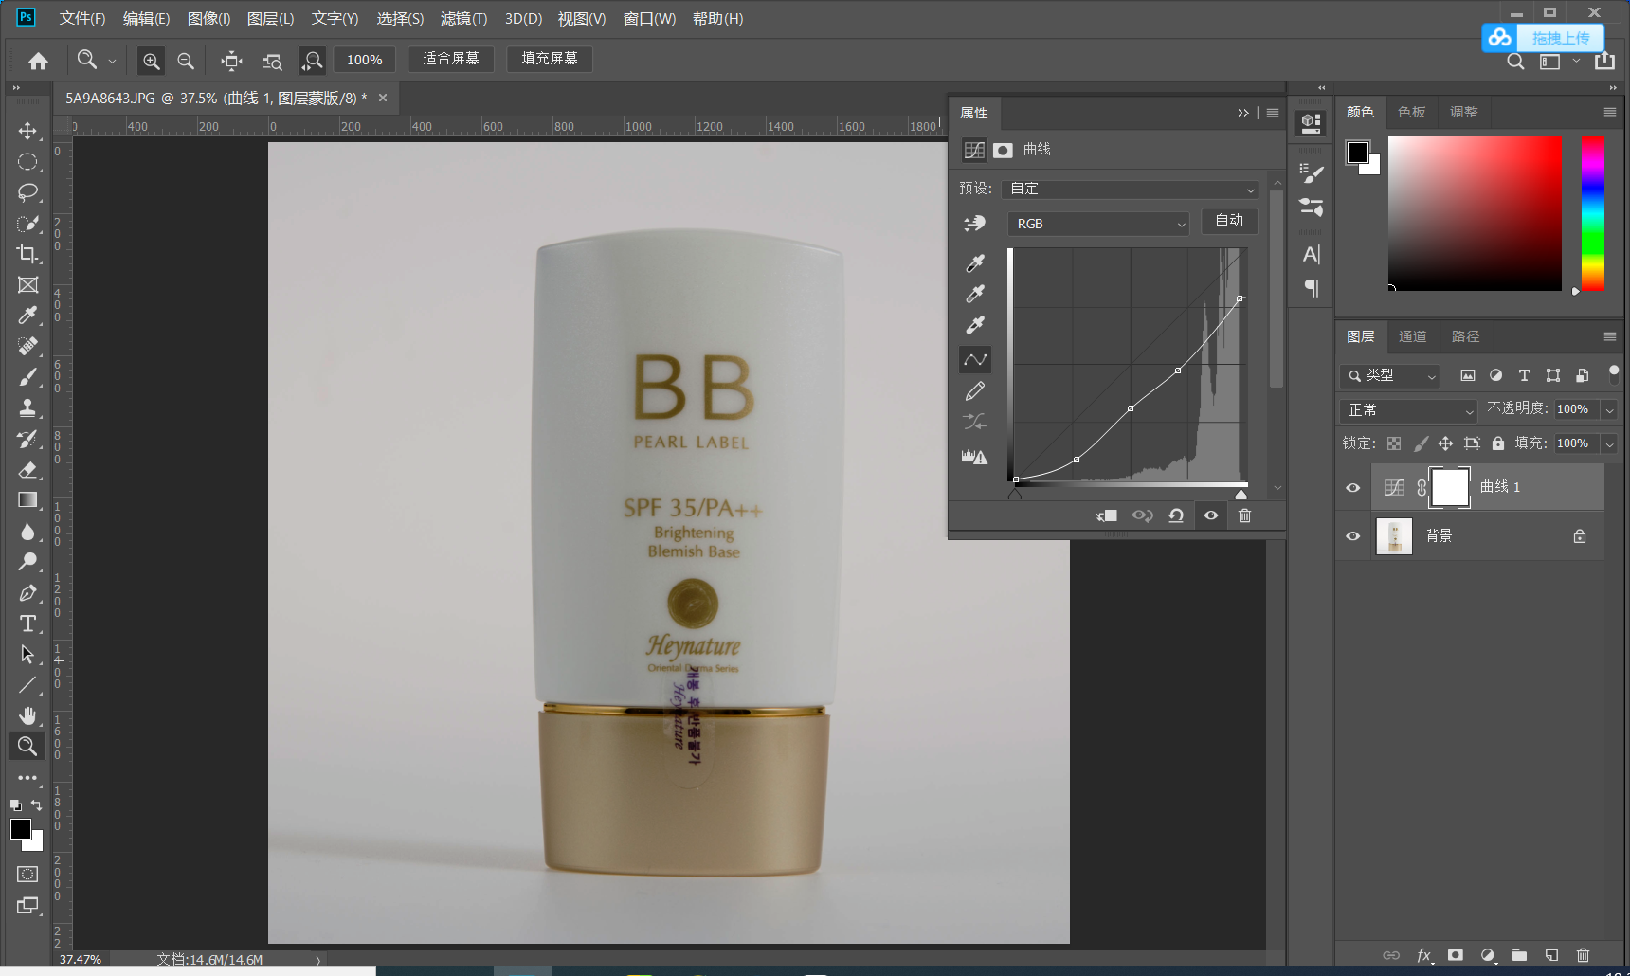Open the 图像(I) menu
Viewport: 1630px width, 976px height.
coord(209,19)
